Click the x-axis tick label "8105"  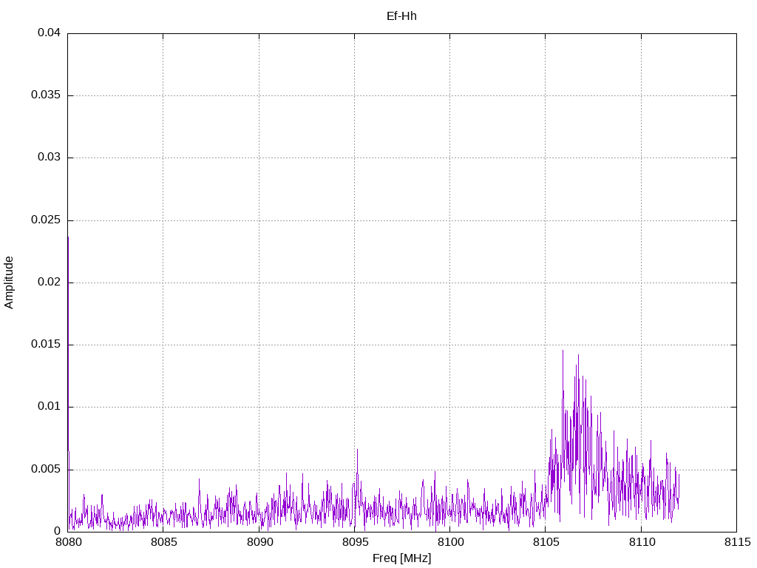[546, 542]
